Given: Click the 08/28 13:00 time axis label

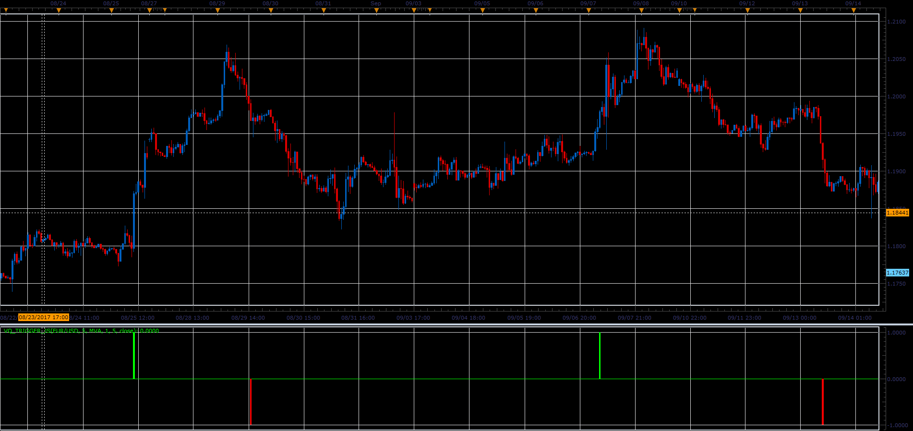Looking at the screenshot, I should [x=192, y=318].
